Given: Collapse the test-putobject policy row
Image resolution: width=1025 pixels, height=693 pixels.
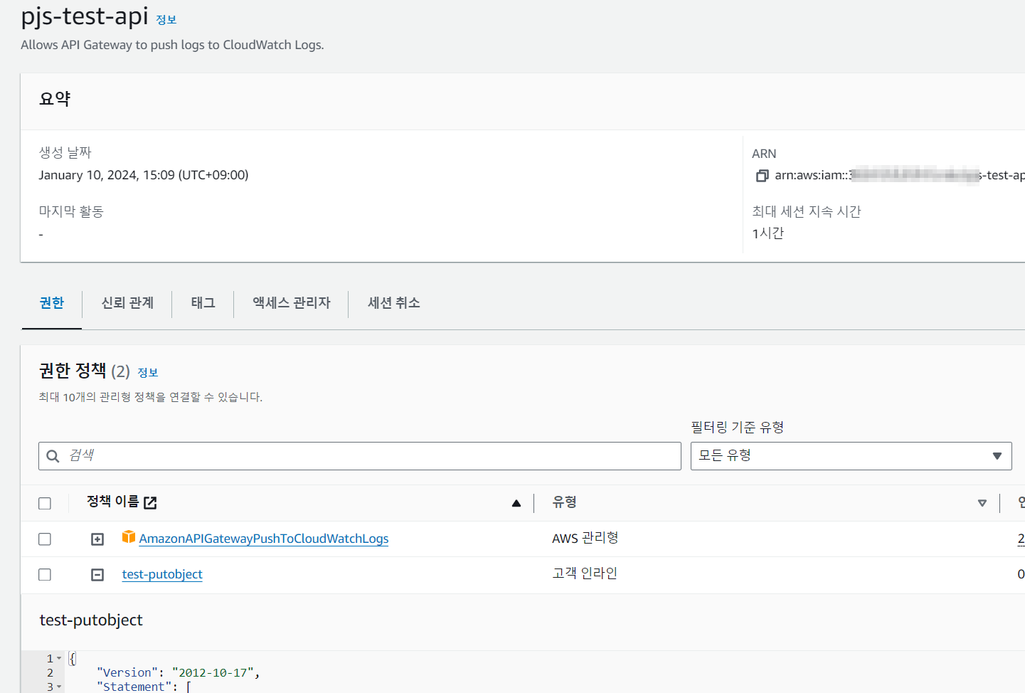Looking at the screenshot, I should (x=97, y=575).
